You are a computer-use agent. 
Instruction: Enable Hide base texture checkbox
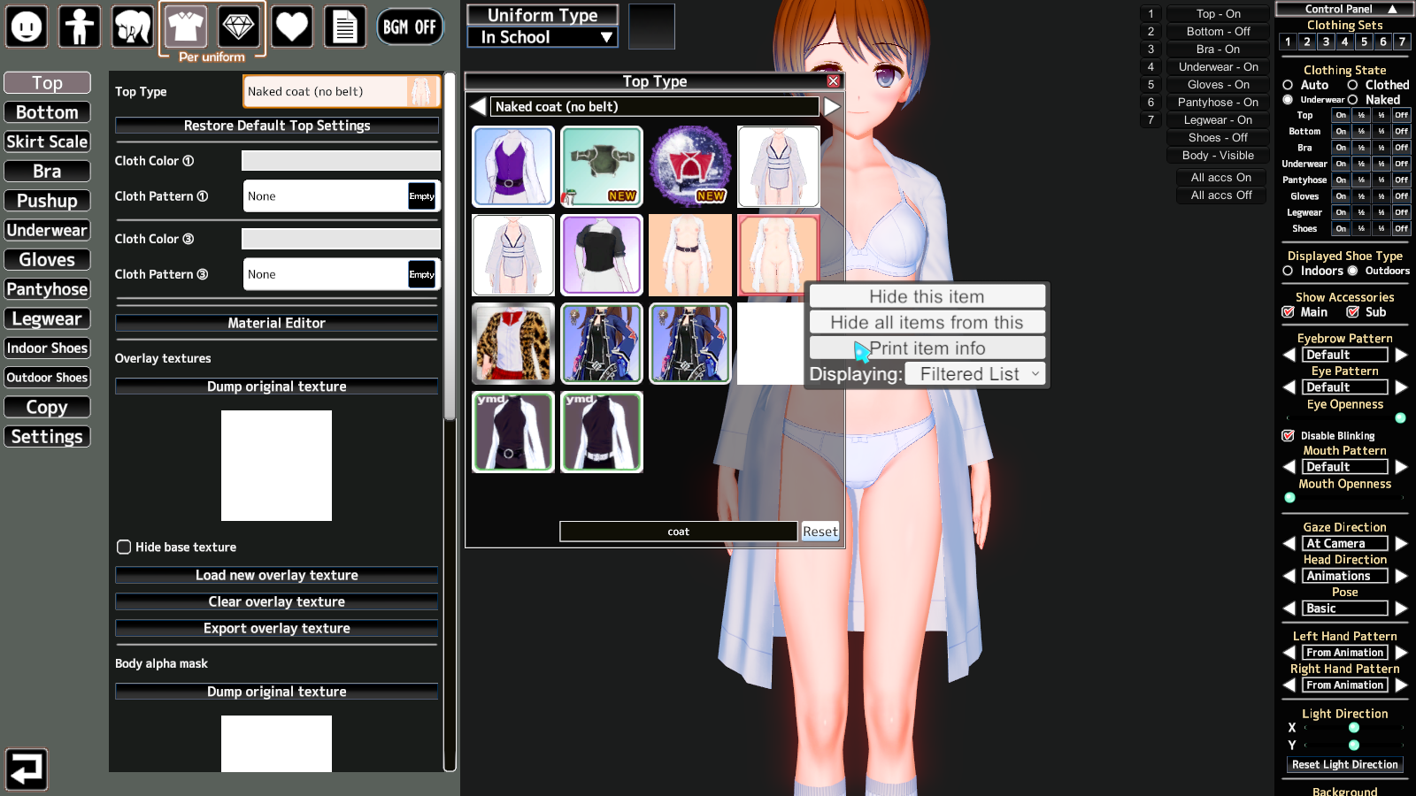124,547
